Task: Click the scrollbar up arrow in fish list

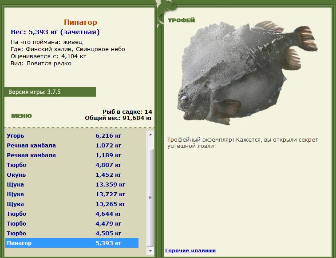Action: [150, 135]
